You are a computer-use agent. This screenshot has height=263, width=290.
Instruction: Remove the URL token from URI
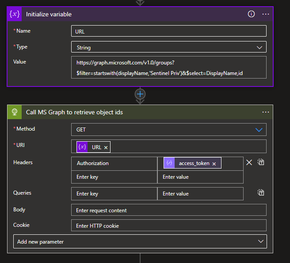(106, 147)
